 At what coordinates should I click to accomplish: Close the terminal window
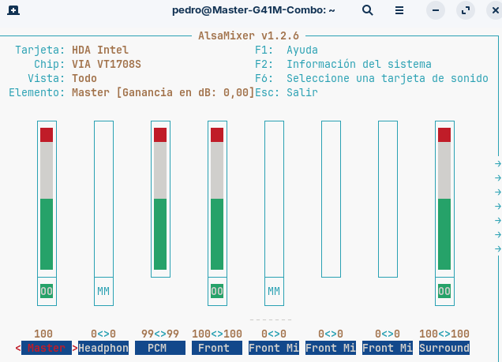point(495,10)
